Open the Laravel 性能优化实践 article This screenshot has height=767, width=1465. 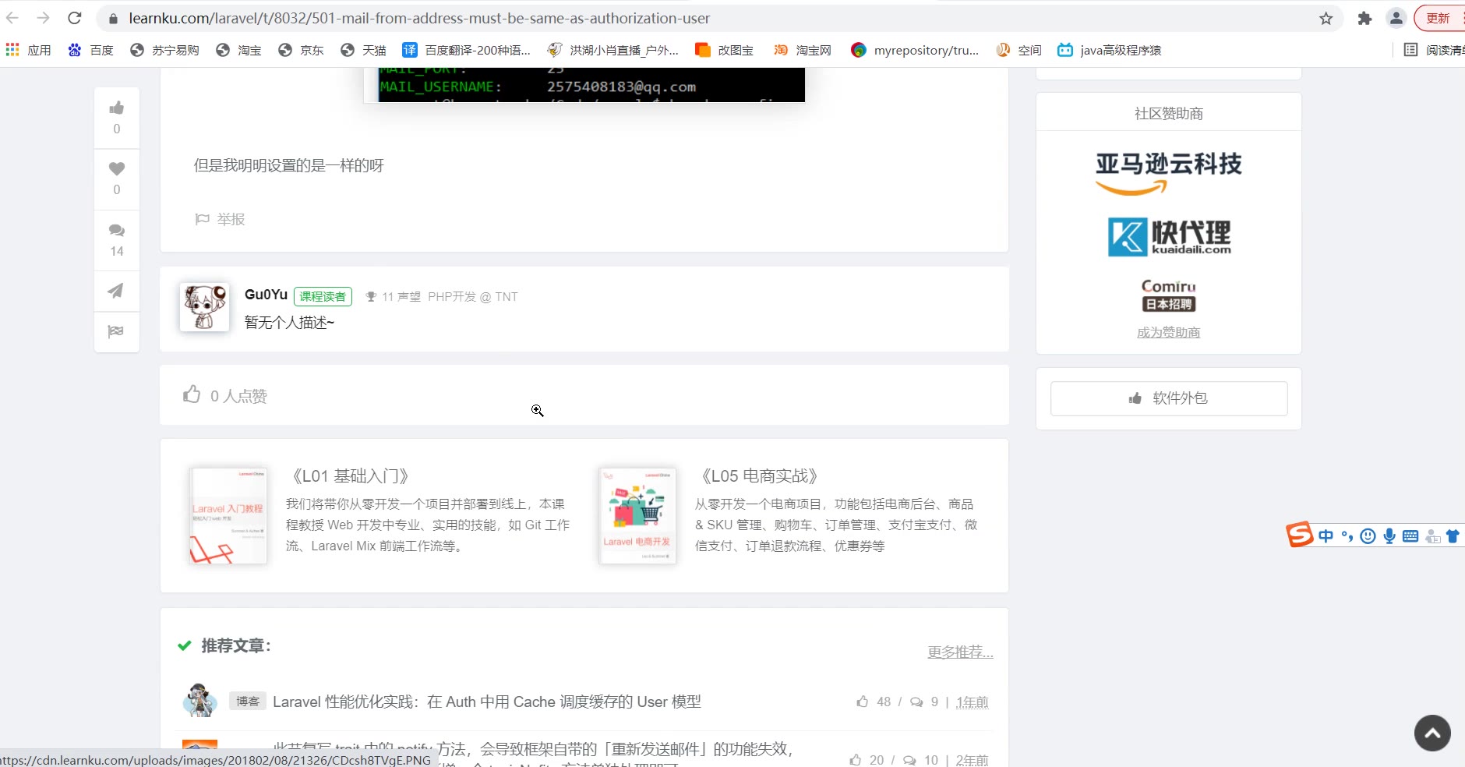pyautogui.click(x=487, y=702)
